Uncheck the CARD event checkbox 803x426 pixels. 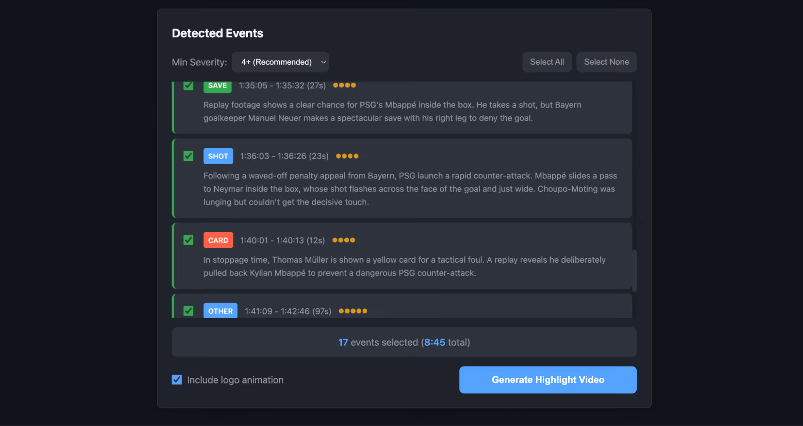tap(188, 240)
